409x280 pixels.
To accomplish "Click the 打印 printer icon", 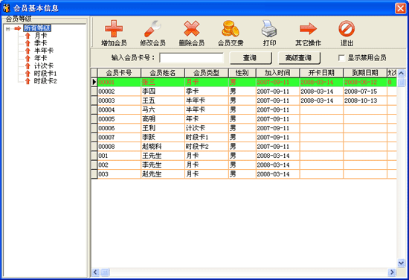I will tap(269, 29).
